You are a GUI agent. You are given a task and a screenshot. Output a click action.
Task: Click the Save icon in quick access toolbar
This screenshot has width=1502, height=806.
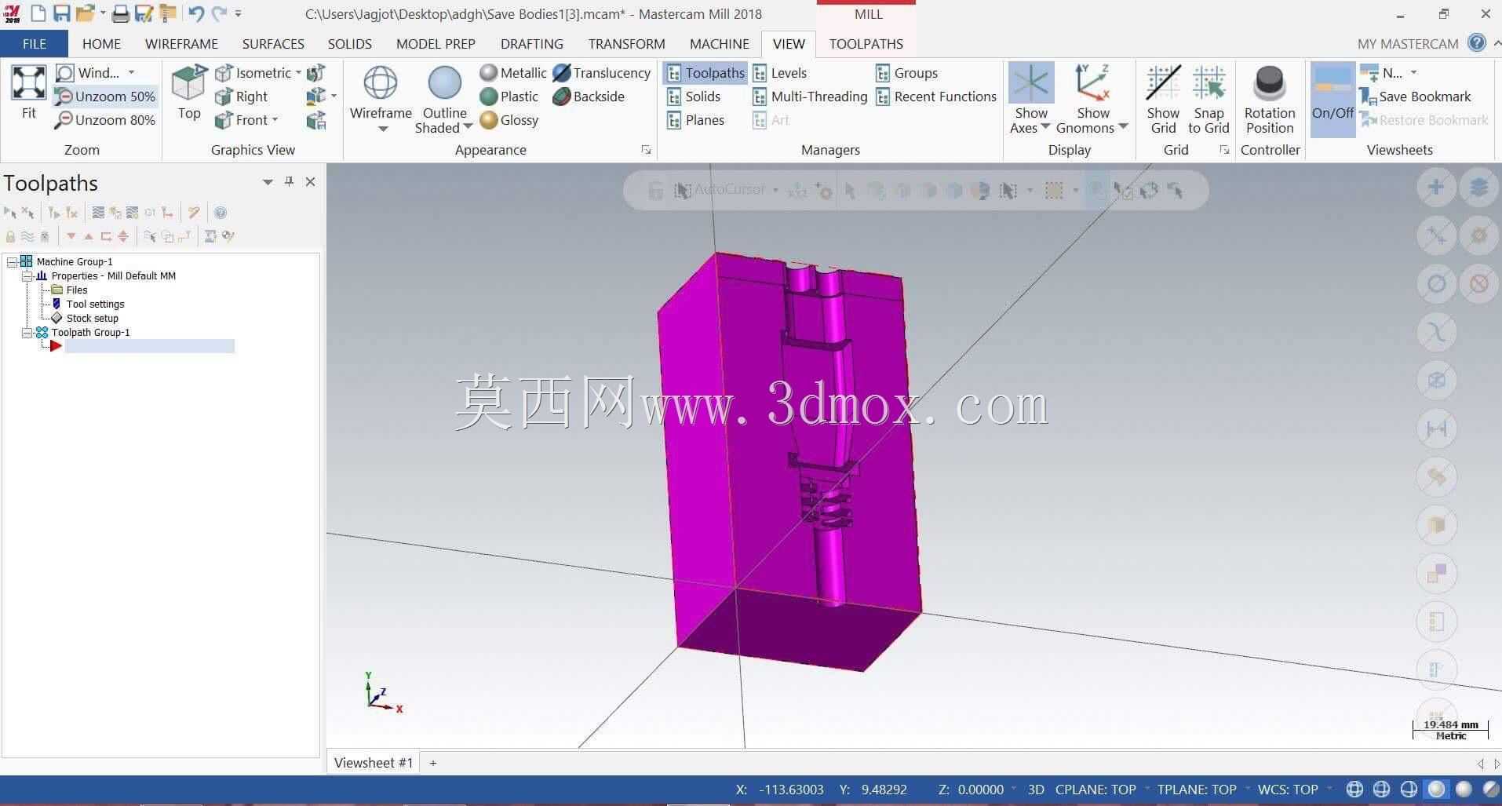pyautogui.click(x=61, y=13)
